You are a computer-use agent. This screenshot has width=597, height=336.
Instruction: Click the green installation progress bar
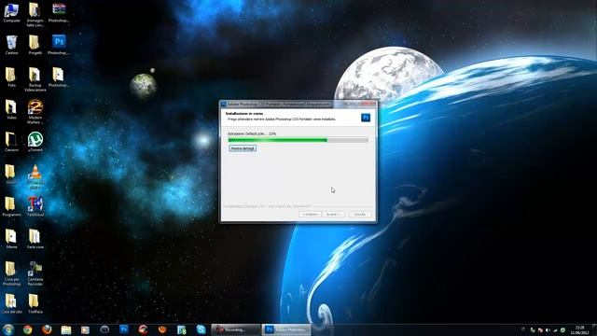(x=298, y=140)
